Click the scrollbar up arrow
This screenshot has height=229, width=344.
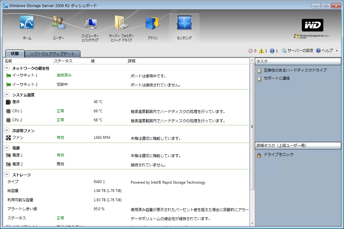[x=252, y=60]
